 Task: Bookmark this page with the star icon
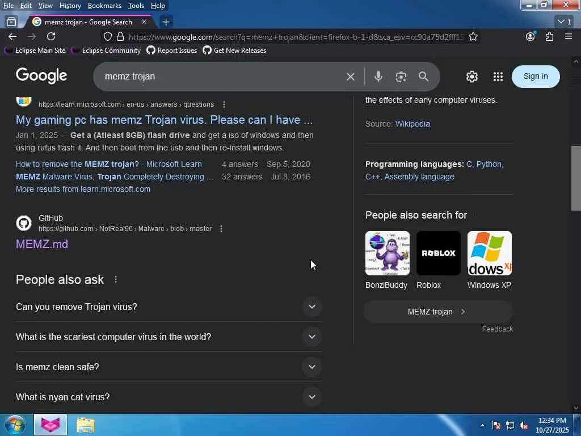pos(473,36)
